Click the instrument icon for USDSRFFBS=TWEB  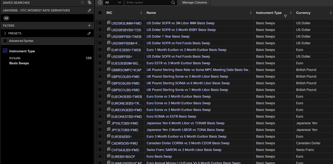coord(109,36)
